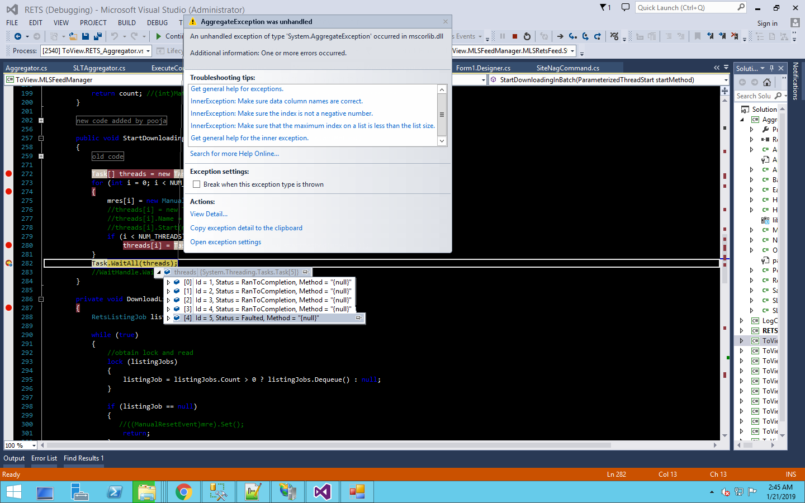
Task: Click the Quick Launch search box
Action: [686, 8]
